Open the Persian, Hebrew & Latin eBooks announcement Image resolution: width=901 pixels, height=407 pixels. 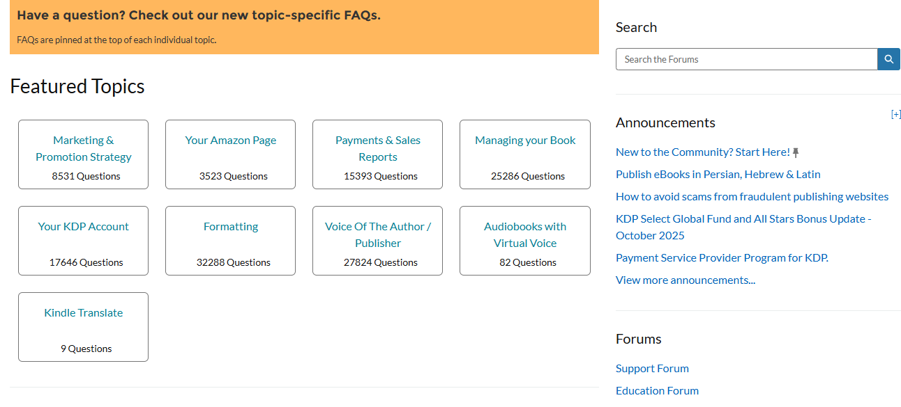coord(718,174)
